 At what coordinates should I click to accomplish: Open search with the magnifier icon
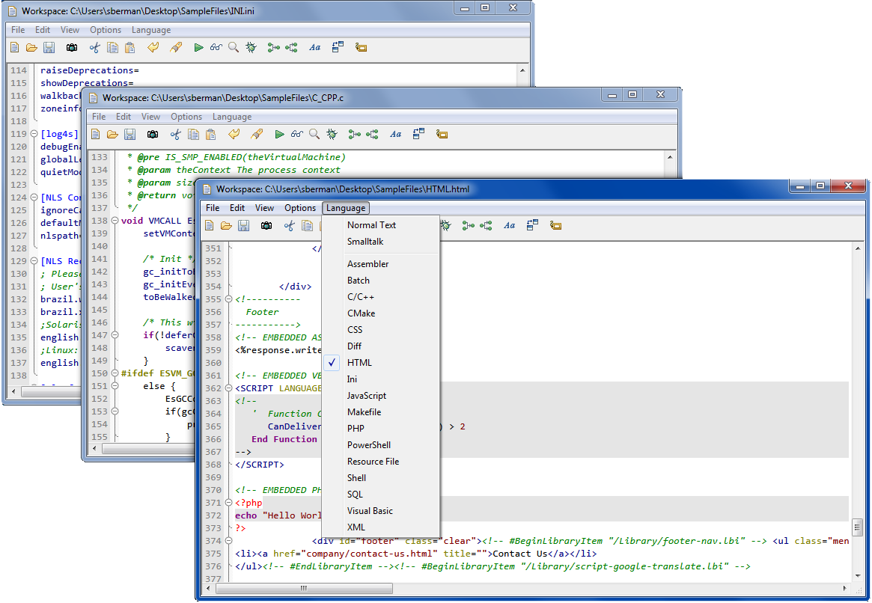coord(314,134)
